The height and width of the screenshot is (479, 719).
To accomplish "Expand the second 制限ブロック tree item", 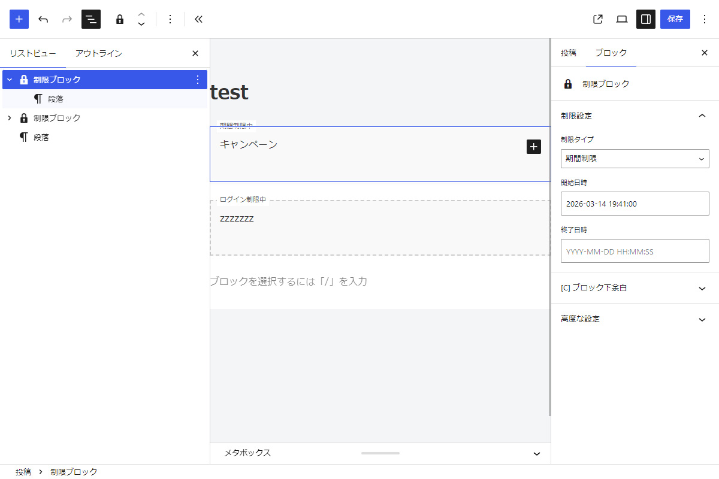I will click(x=10, y=118).
